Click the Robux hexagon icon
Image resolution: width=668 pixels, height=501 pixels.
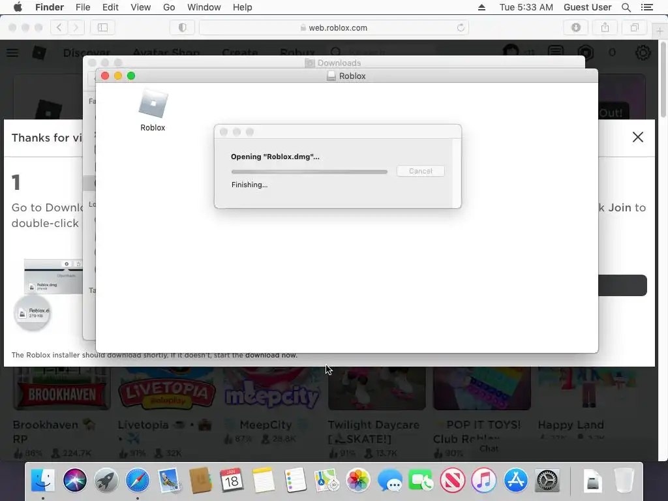click(x=586, y=53)
